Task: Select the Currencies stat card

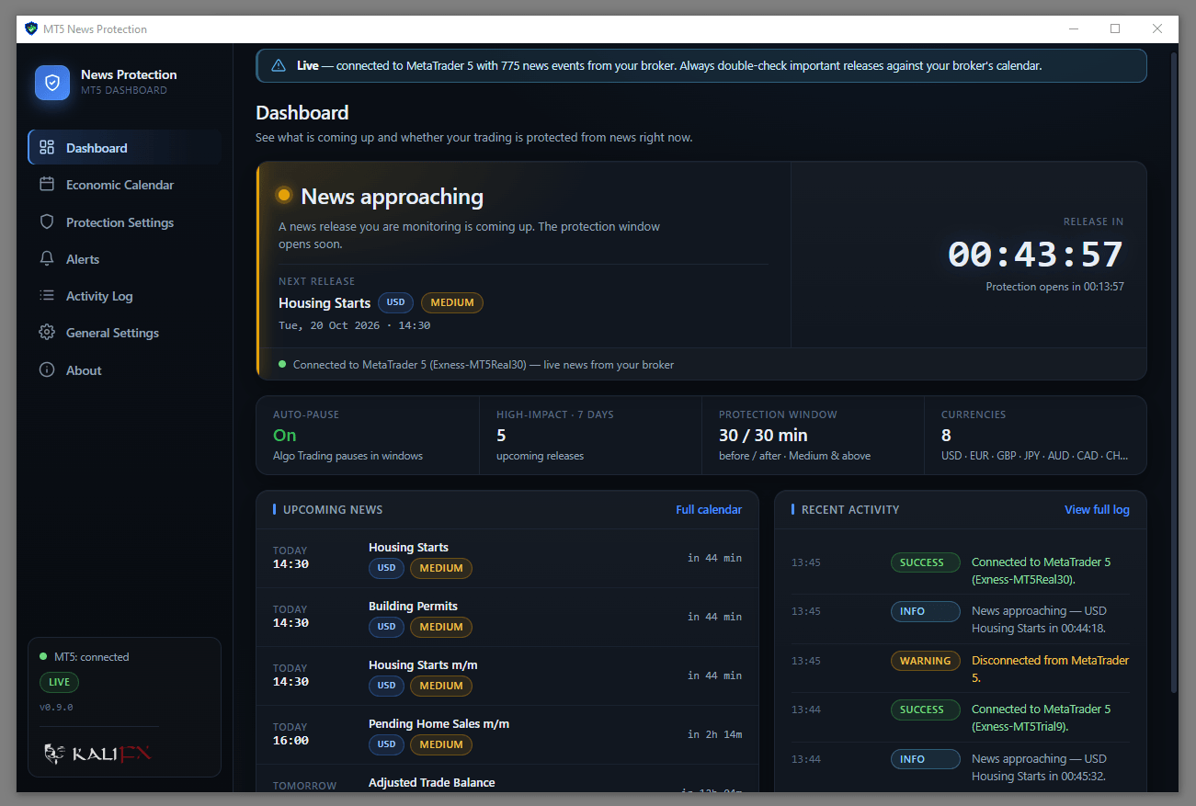Action: 1035,435
